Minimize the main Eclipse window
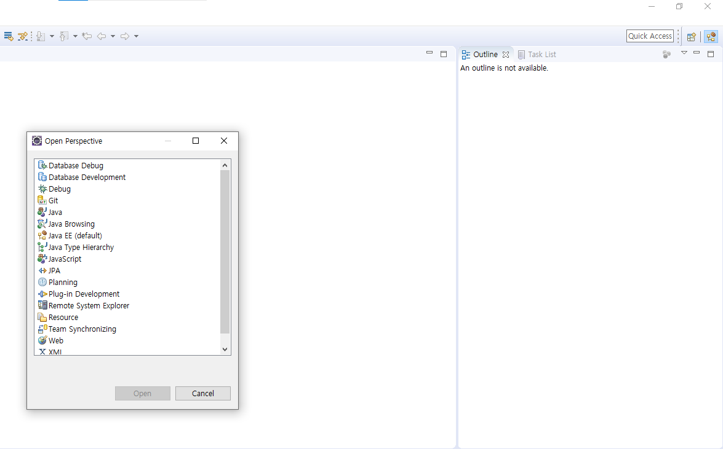Image resolution: width=723 pixels, height=449 pixels. click(x=652, y=6)
